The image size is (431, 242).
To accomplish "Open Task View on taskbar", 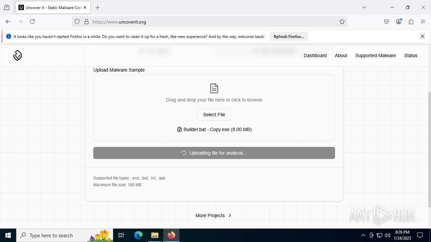I will [x=121, y=235].
